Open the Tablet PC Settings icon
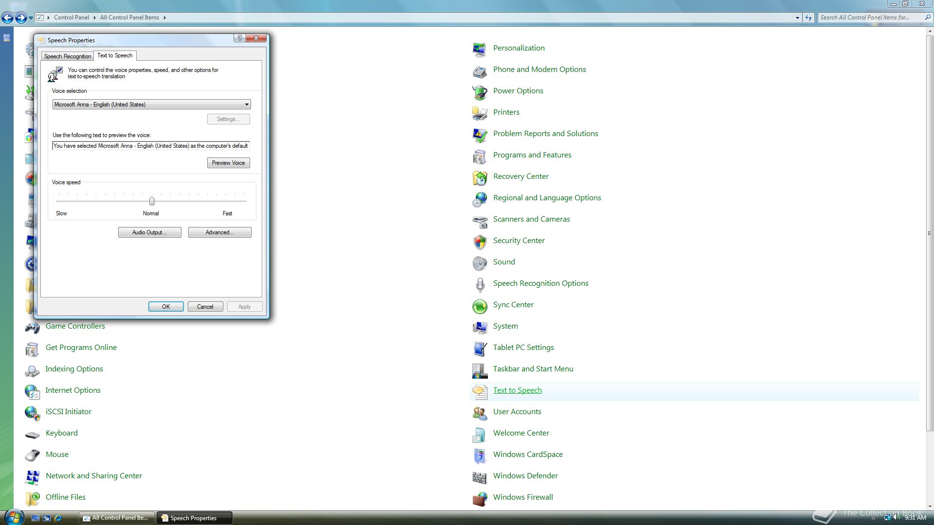The width and height of the screenshot is (934, 525). point(480,348)
